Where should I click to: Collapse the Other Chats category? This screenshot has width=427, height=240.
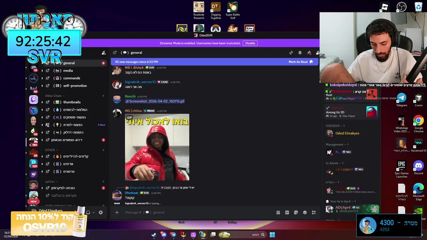pyautogui.click(x=55, y=96)
